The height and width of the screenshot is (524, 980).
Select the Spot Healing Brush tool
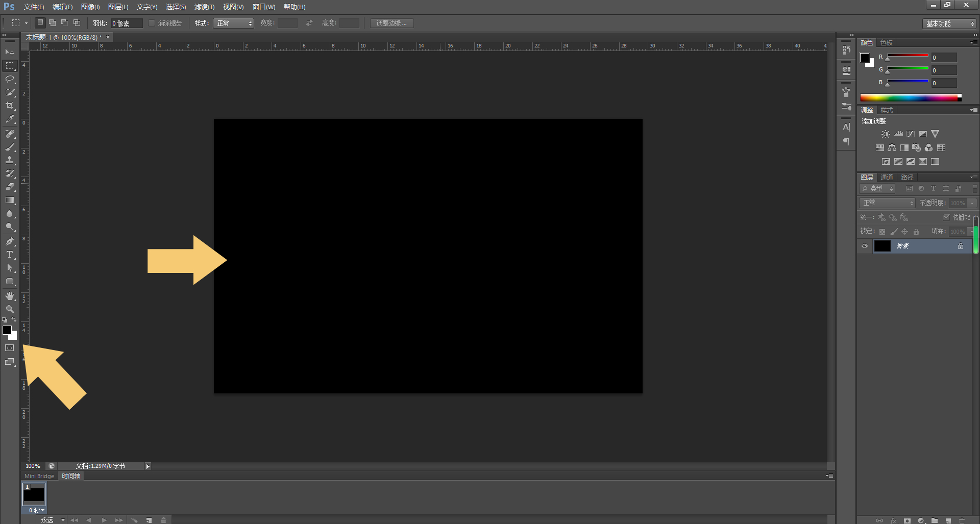(10, 134)
